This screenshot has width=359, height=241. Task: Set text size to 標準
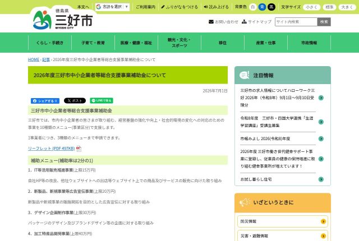(x=329, y=7)
